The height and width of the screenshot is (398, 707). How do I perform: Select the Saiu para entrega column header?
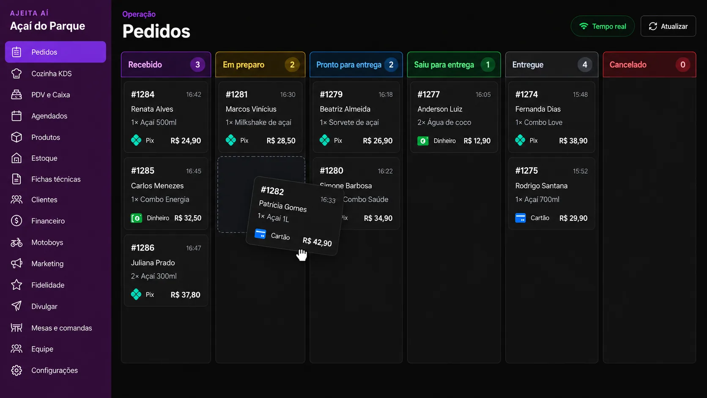454,65
